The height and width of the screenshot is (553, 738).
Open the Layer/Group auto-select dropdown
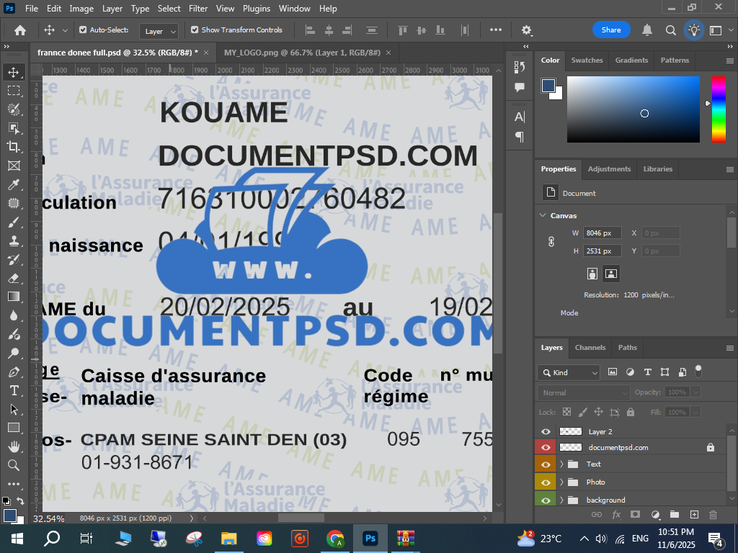pos(159,31)
